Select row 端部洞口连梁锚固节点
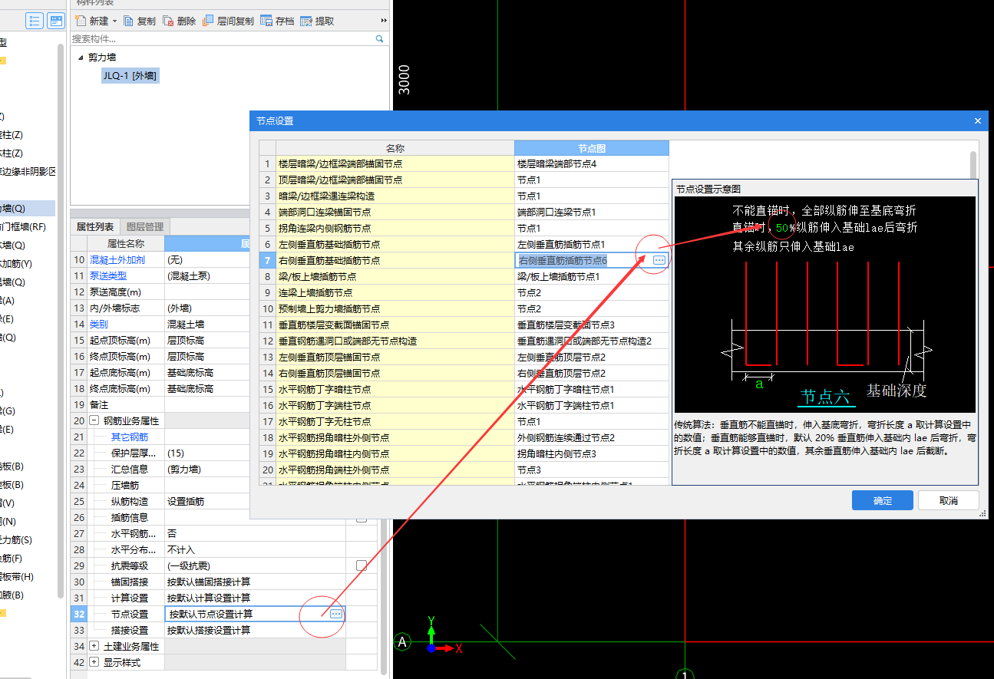 (x=395, y=213)
